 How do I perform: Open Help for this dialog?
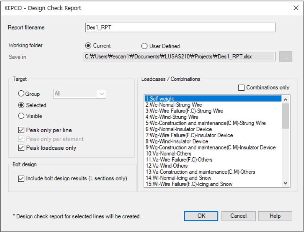click(275, 216)
